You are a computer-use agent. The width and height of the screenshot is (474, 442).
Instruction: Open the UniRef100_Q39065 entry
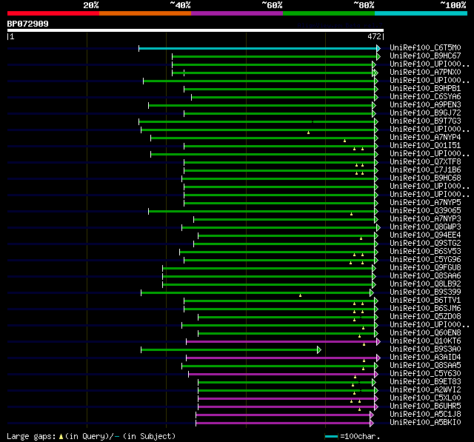[425, 210]
